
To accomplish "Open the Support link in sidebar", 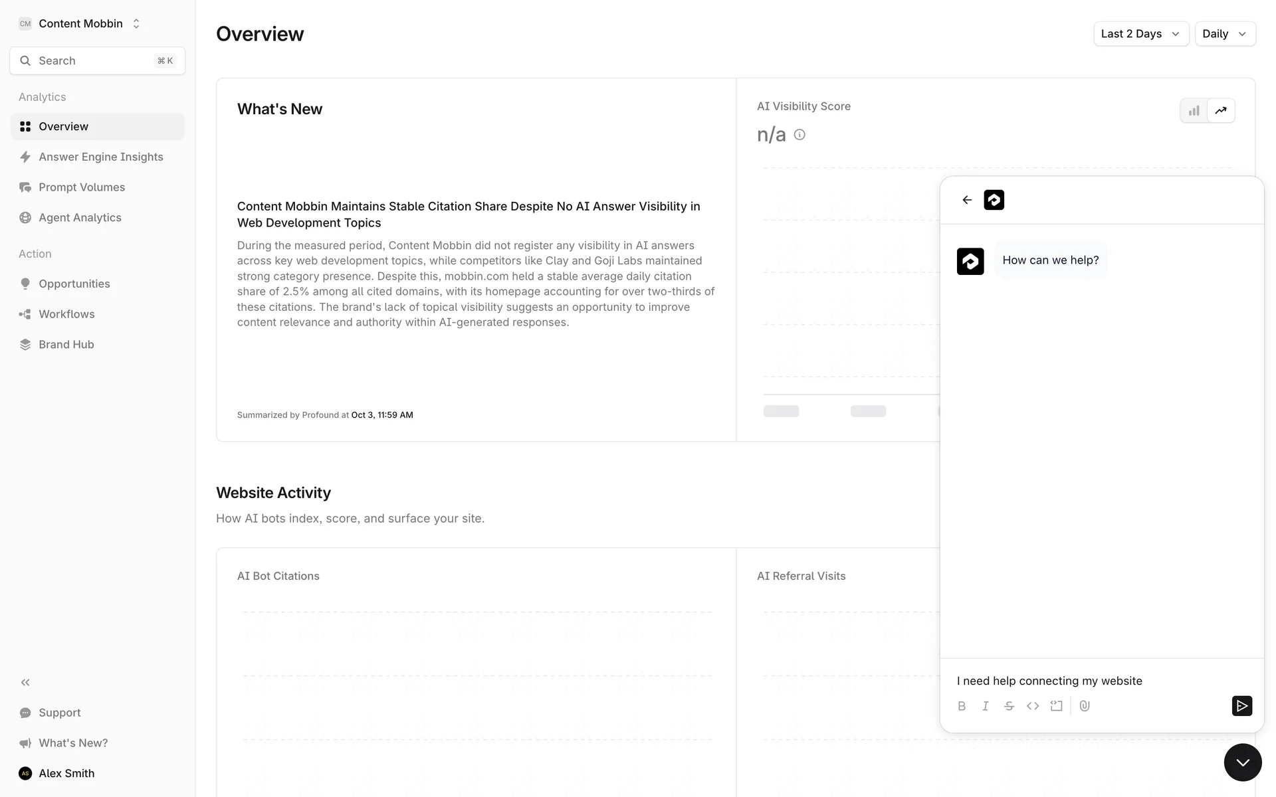I will pyautogui.click(x=59, y=713).
